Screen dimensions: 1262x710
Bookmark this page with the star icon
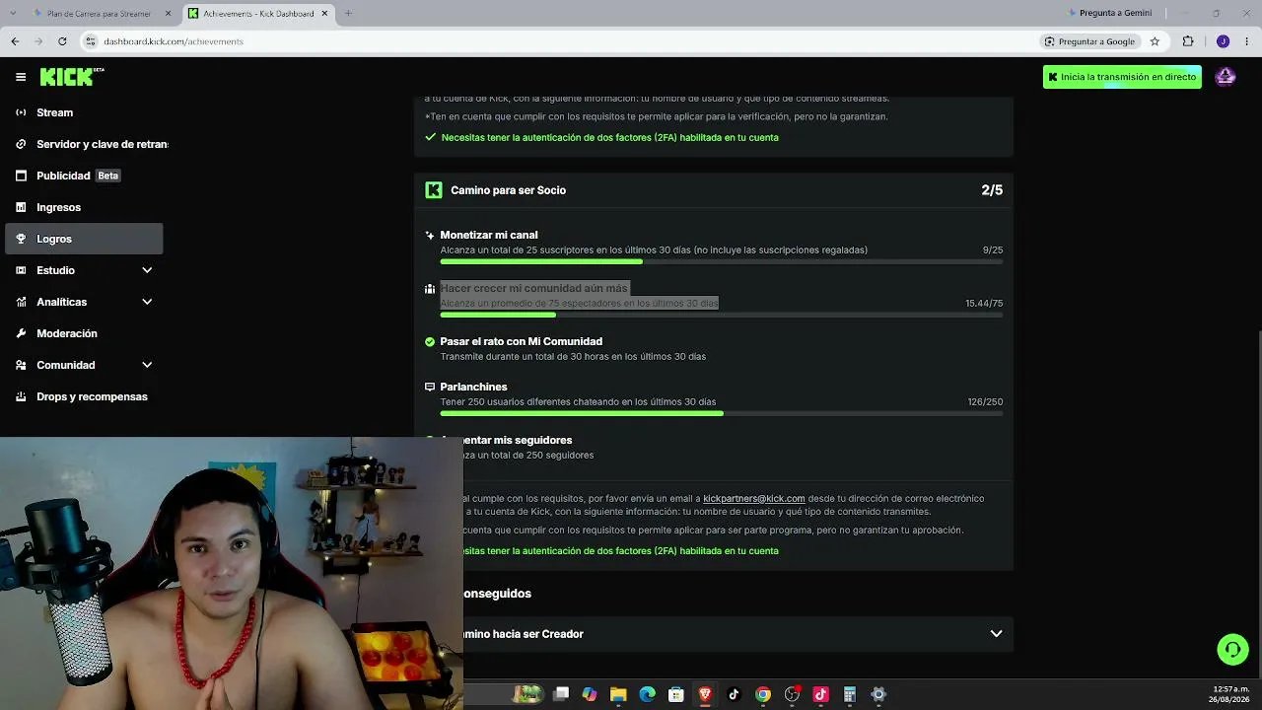point(1155,41)
